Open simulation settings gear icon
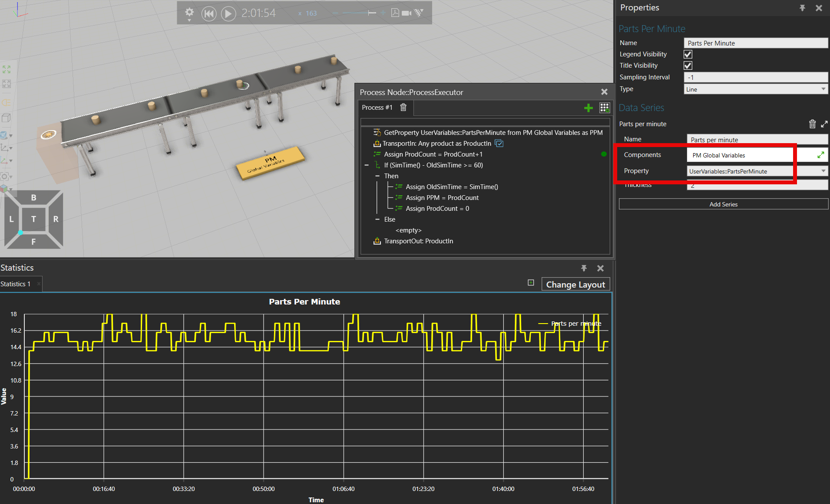The image size is (830, 504). (x=189, y=13)
